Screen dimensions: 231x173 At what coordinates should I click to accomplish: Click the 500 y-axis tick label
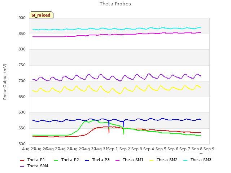click(22, 144)
